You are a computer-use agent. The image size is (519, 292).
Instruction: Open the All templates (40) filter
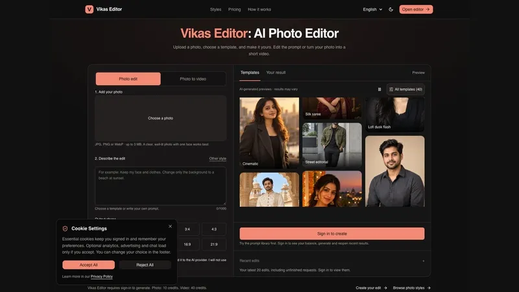pos(405,90)
